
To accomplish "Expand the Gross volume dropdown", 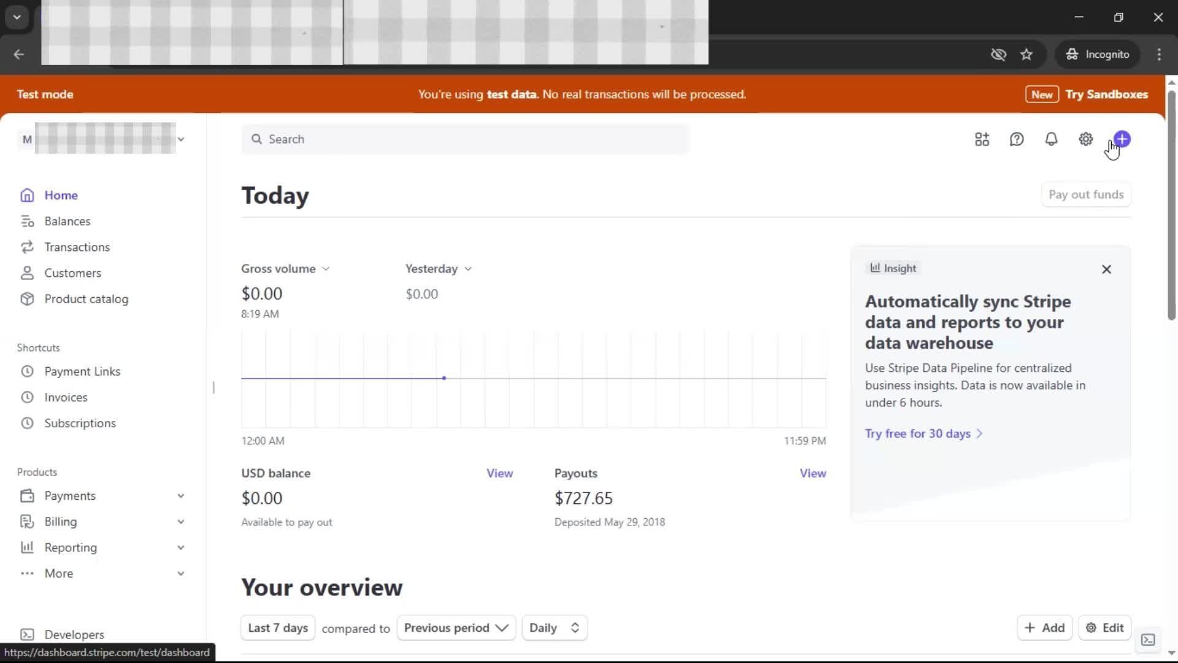I will 285,269.
